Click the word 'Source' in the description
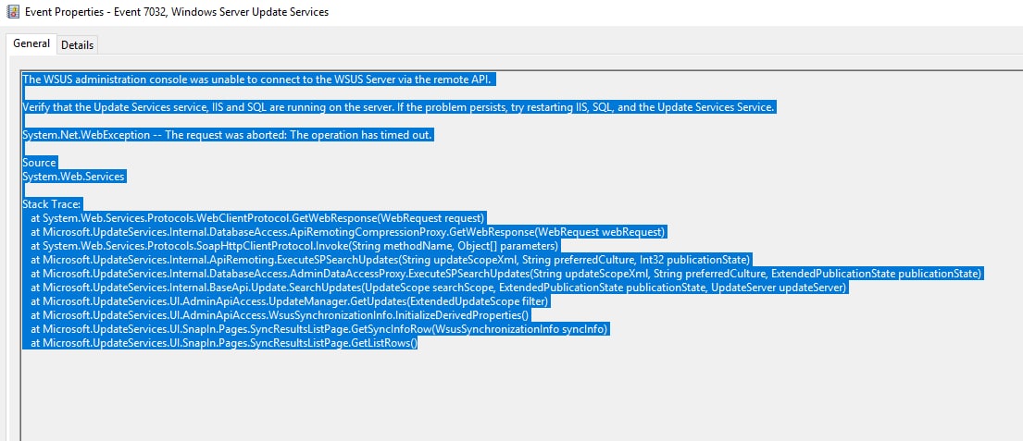 coord(39,162)
